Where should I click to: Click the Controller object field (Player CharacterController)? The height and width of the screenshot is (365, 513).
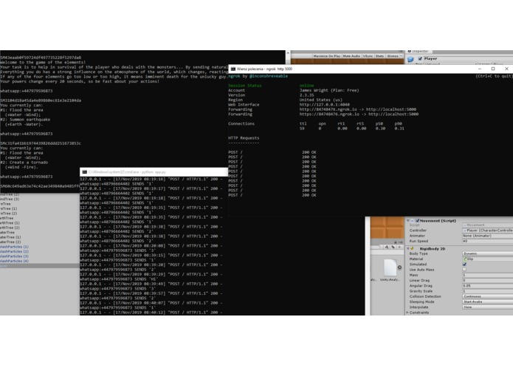(x=487, y=231)
